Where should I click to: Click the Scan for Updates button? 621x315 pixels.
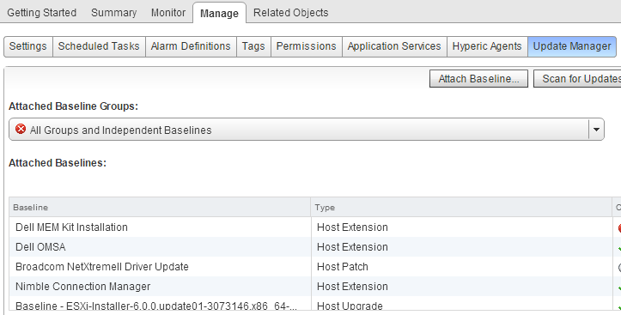[x=577, y=79]
